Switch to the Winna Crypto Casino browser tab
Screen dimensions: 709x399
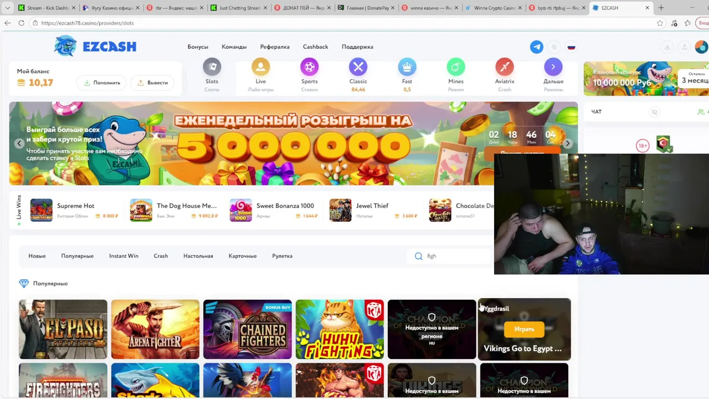(x=492, y=8)
